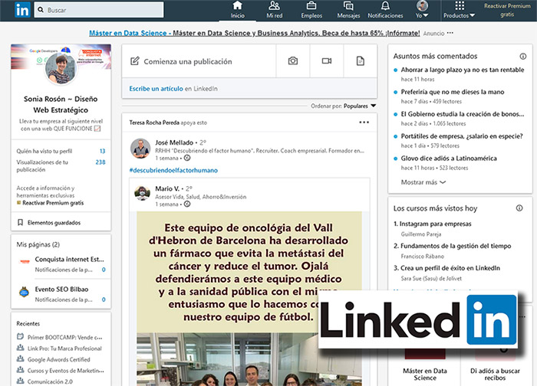
Task: Expand Mostrar más news
Action: click(423, 182)
